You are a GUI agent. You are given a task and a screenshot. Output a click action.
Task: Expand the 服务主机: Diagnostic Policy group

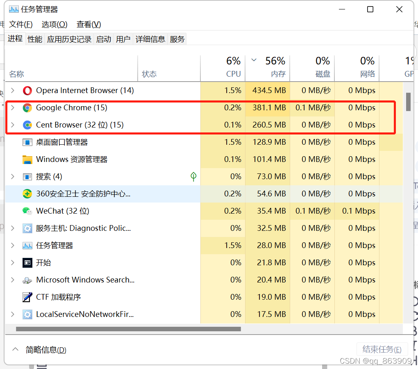pyautogui.click(x=13, y=228)
